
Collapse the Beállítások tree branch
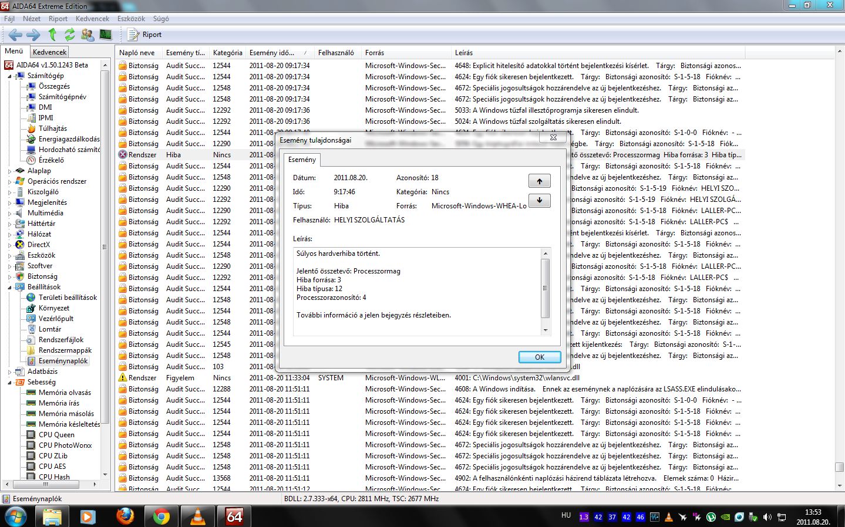(x=9, y=287)
